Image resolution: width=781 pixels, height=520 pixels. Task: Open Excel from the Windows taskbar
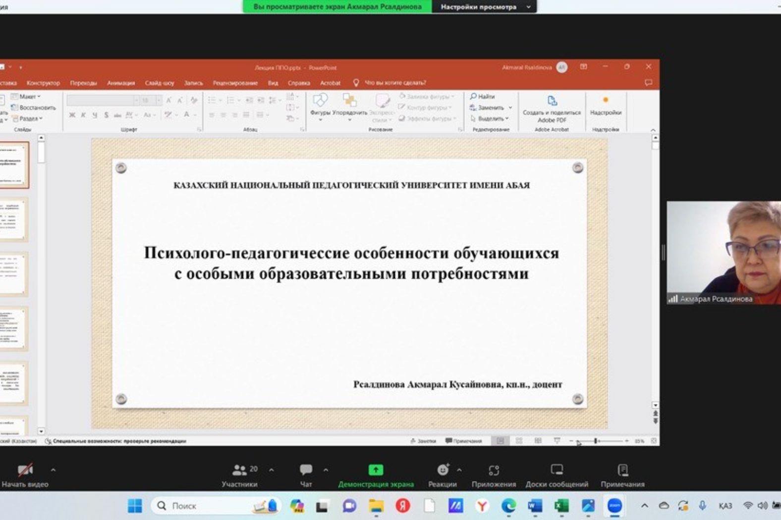[x=561, y=506]
